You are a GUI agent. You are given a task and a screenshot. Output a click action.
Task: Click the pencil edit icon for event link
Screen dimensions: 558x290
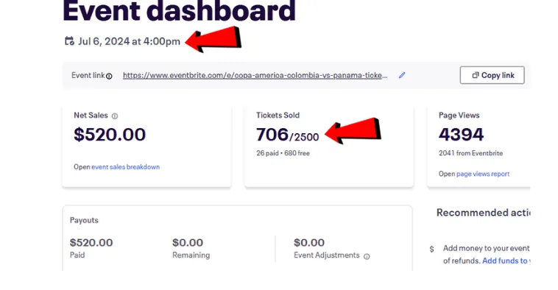tap(402, 75)
